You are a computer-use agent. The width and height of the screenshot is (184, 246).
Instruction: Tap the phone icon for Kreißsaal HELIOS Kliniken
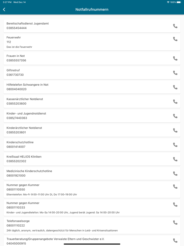pos(175,159)
